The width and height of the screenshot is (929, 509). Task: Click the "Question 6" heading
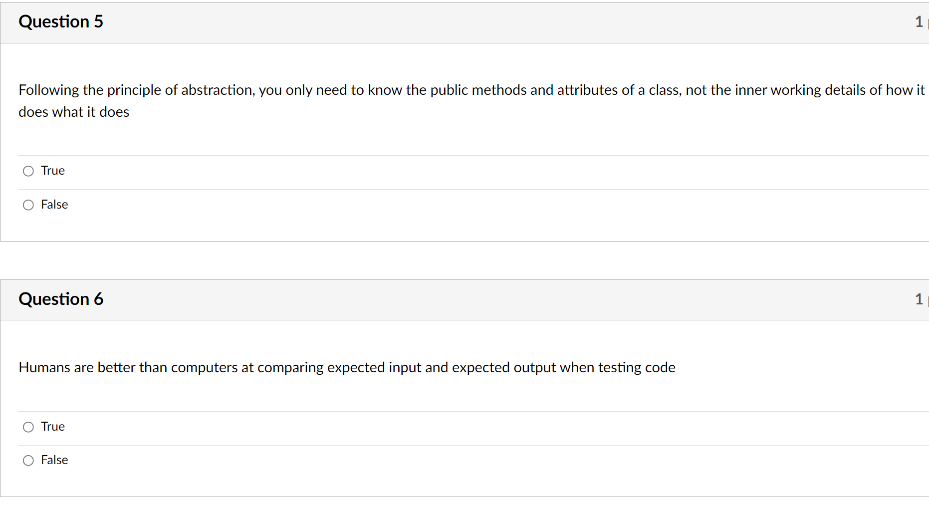pyautogui.click(x=61, y=299)
